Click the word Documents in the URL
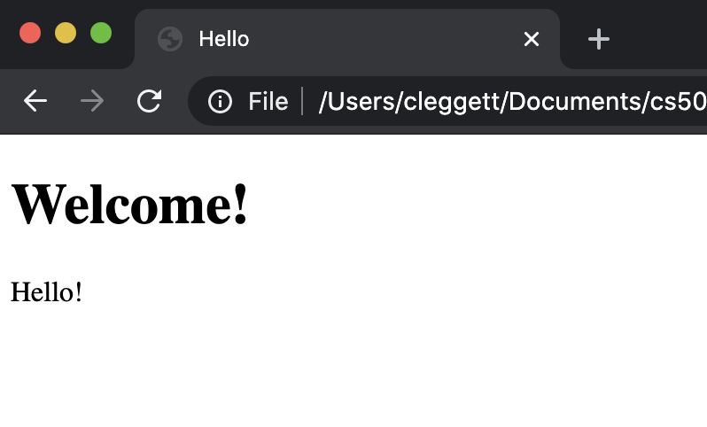Screen dimensions: 707x427 point(570,102)
